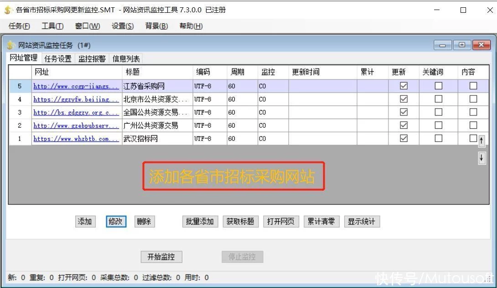Viewport: 497px width, 288px height.
Task: Click the 删除 button
Action: (x=144, y=221)
